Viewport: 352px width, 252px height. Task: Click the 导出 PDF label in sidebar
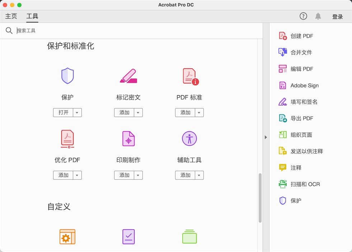click(302, 118)
